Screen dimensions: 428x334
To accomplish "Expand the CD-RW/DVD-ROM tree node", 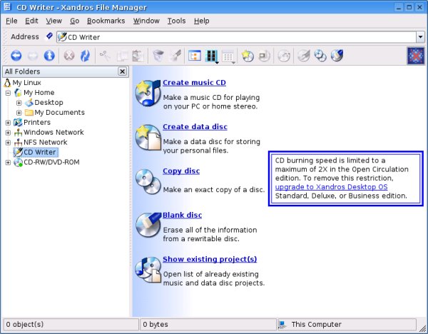I will tap(8, 163).
